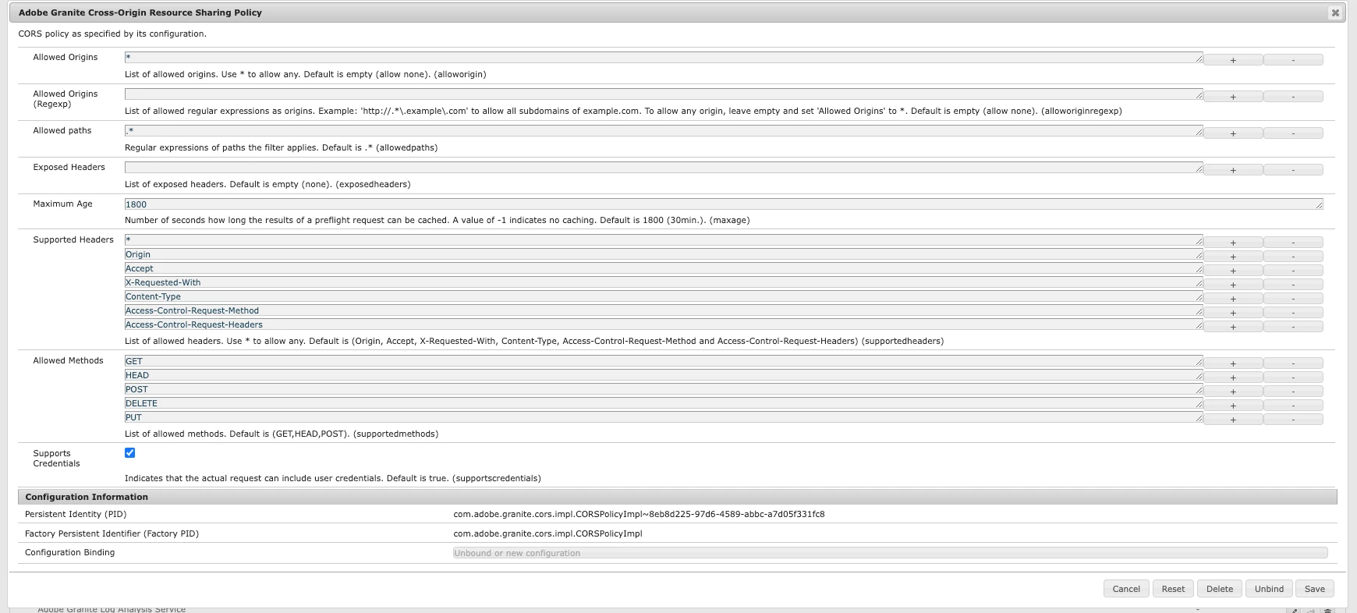
Task: Add method after the HEAD row
Action: [1233, 377]
